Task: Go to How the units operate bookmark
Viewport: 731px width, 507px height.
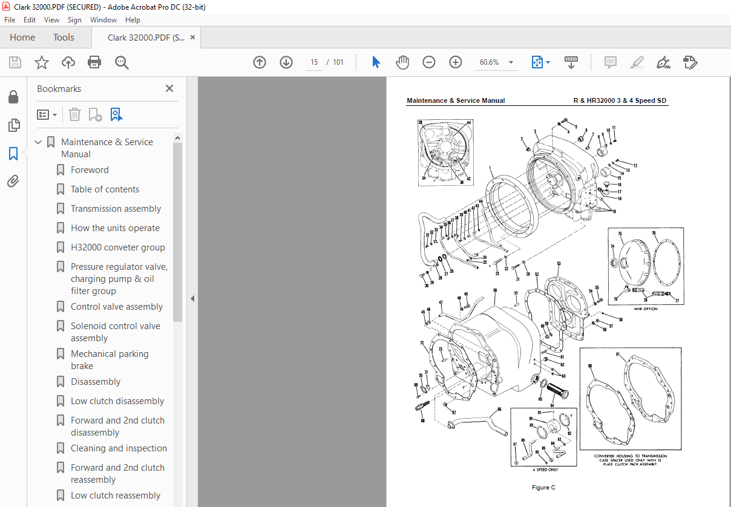Action: point(115,228)
